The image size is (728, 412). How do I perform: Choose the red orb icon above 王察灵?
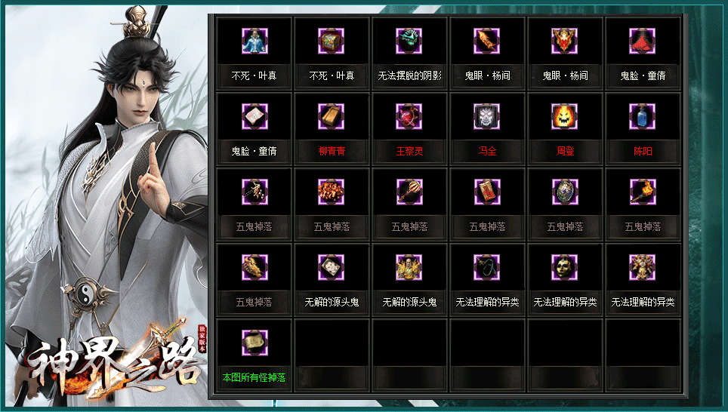pos(409,116)
